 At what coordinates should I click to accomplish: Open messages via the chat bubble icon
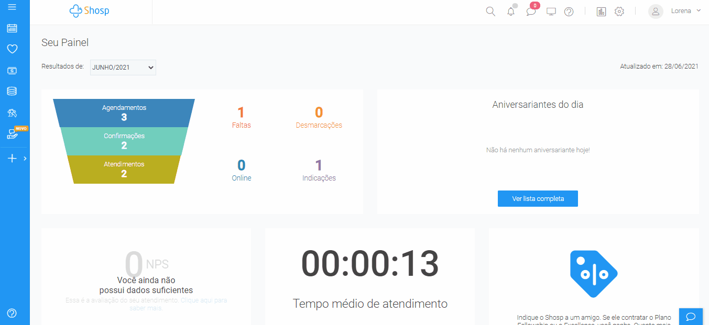coord(531,10)
